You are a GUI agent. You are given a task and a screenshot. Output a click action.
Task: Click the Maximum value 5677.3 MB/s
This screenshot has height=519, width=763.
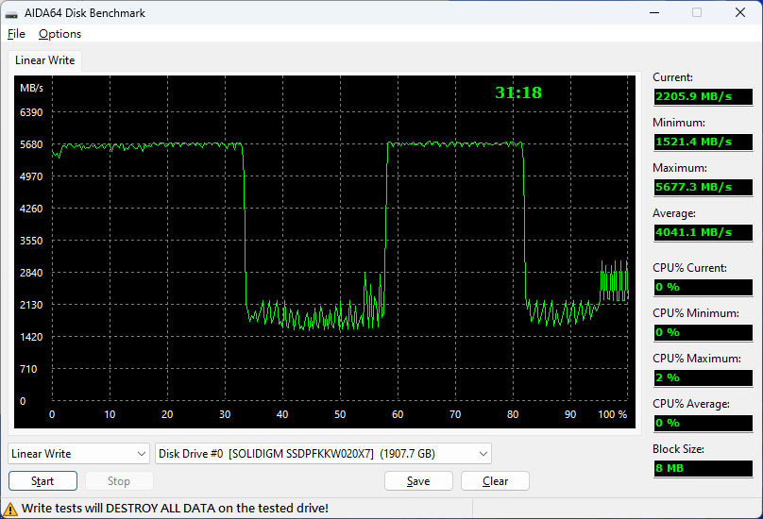tap(704, 187)
